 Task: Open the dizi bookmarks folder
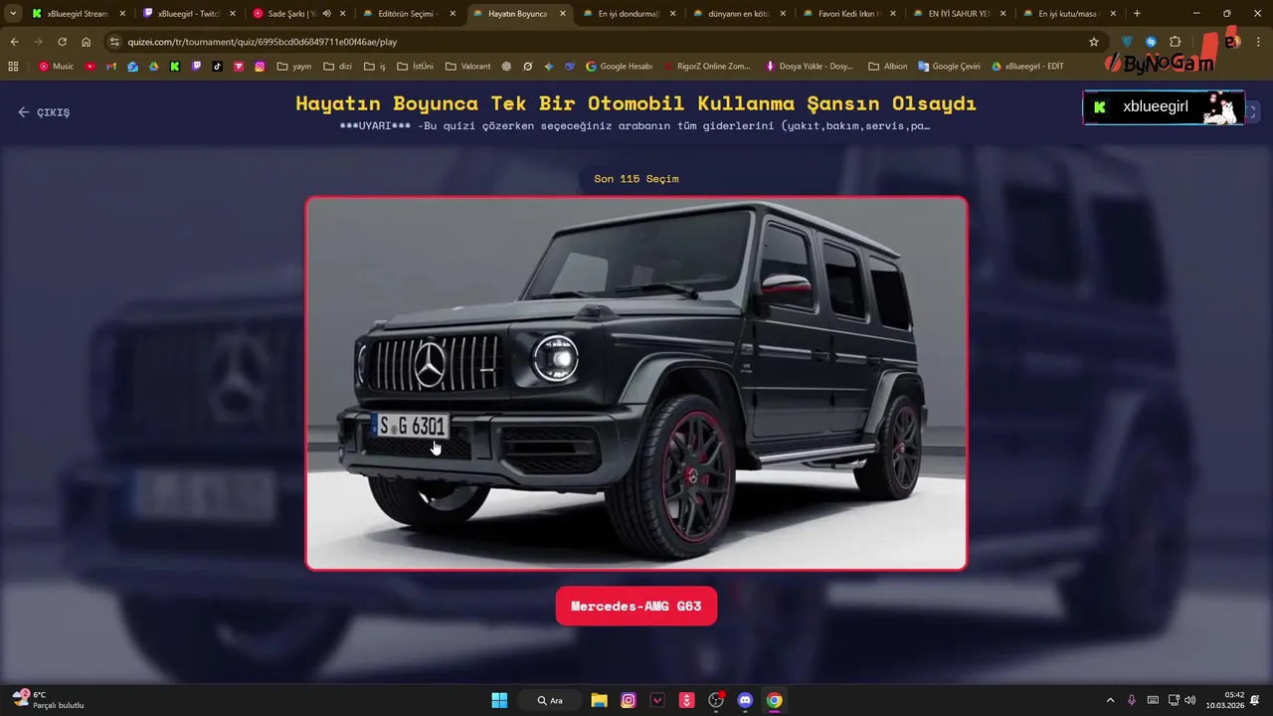click(337, 67)
